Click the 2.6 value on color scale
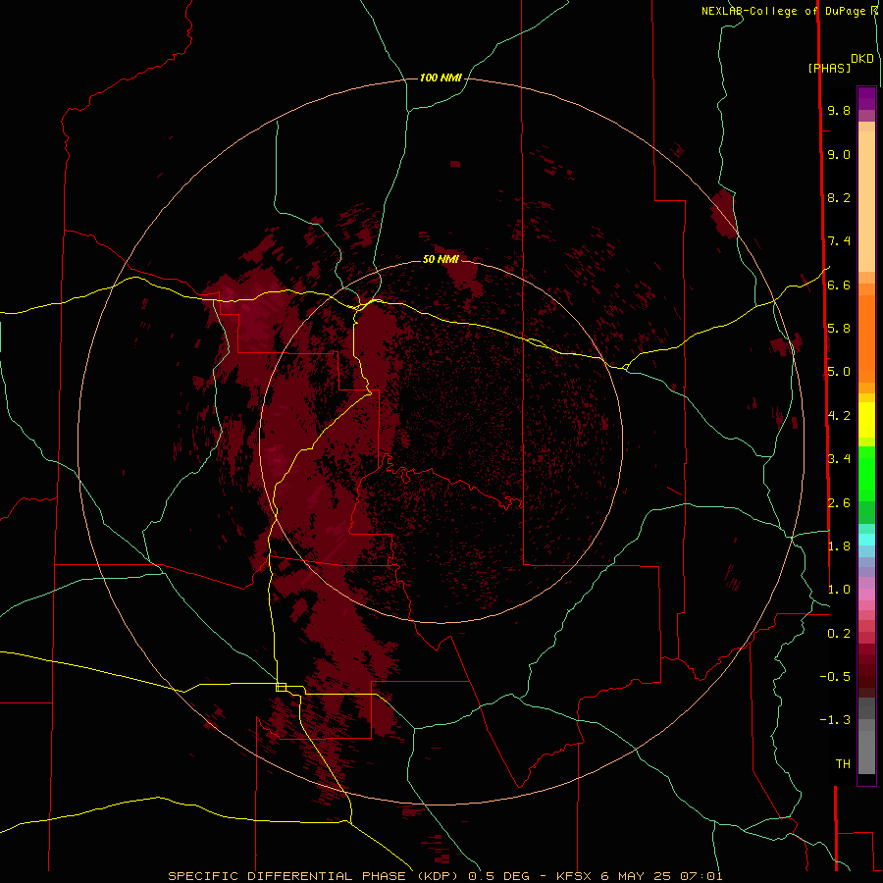Screen dimensions: 883x883 click(839, 502)
